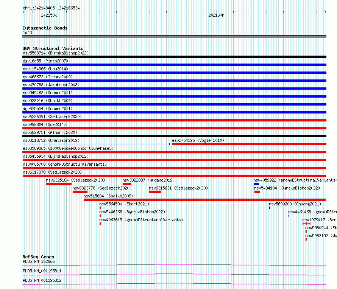The height and width of the screenshot is (289, 337).
Task: Click the nsv5563714 (ByrskaBishop2022) variant label
Action: (x=56, y=53)
